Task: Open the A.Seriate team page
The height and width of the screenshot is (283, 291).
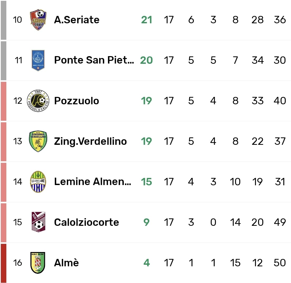Action: 77,20
